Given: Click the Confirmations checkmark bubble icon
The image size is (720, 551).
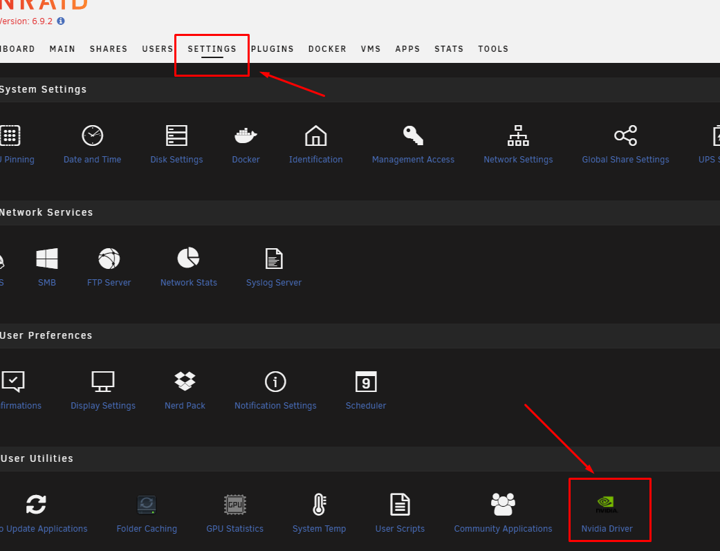Looking at the screenshot, I should pos(13,382).
